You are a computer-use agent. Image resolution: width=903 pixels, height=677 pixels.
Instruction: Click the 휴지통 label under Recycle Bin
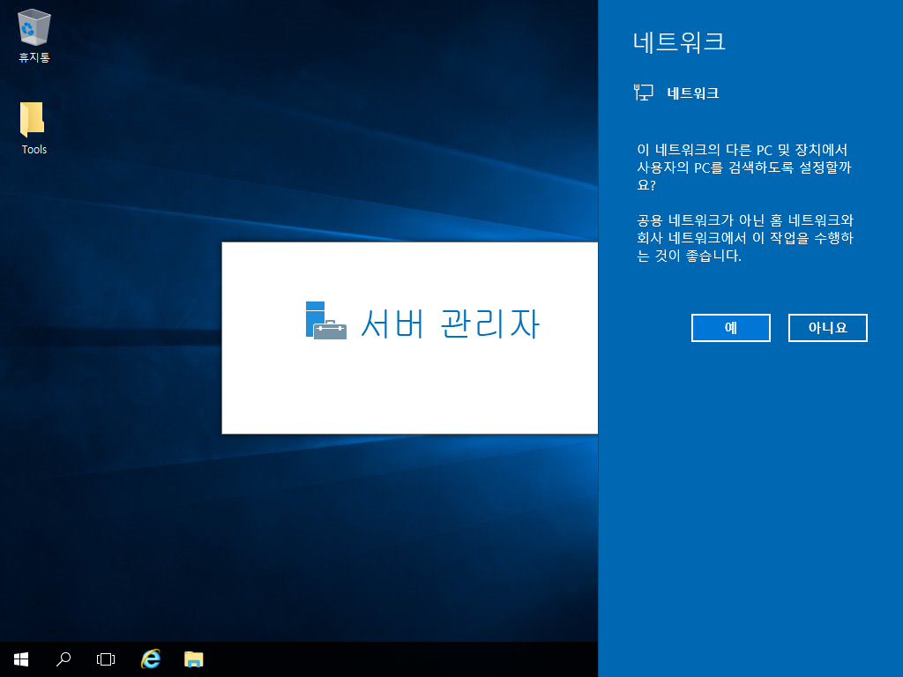click(x=34, y=57)
